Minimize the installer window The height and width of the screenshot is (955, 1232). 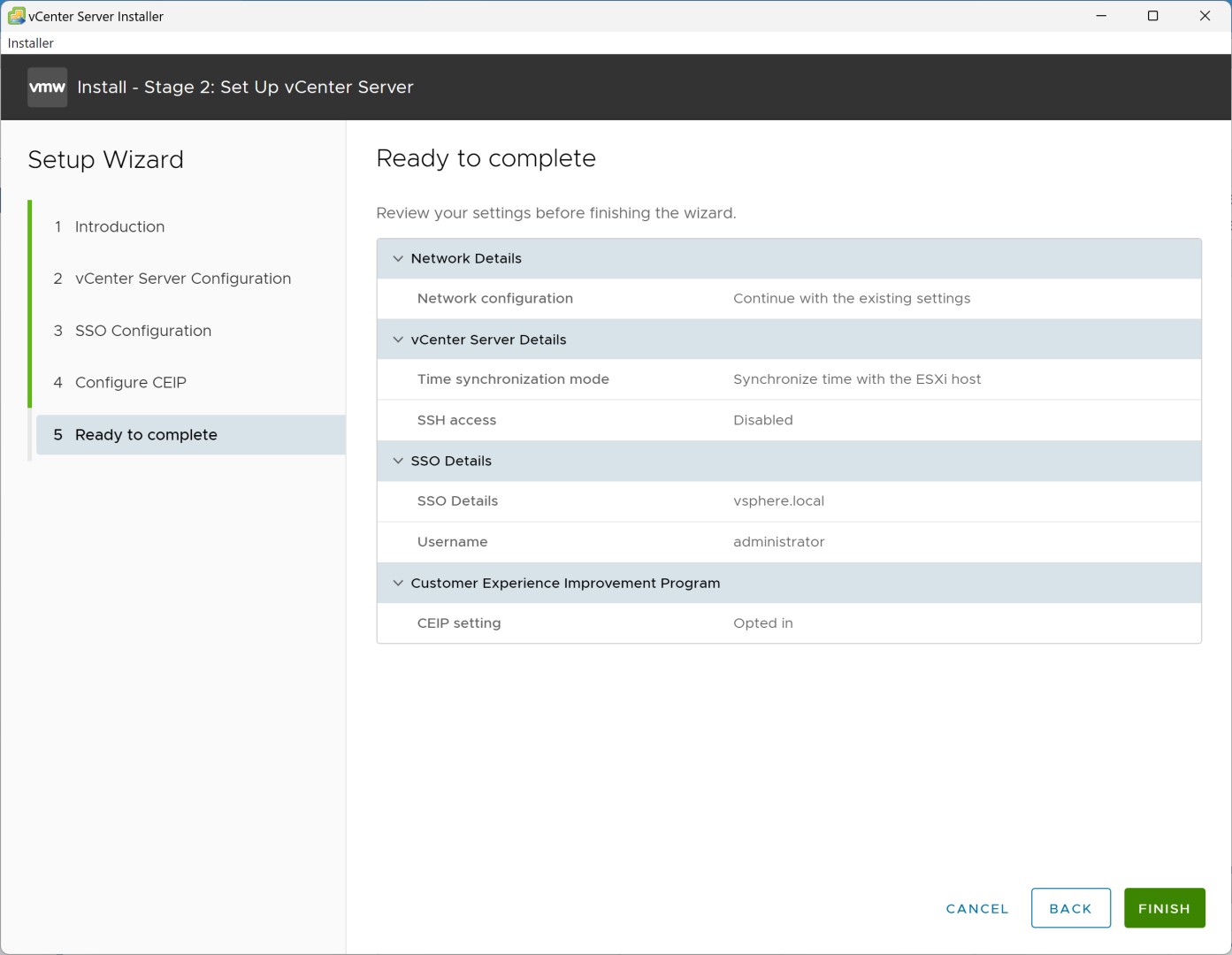[1101, 16]
